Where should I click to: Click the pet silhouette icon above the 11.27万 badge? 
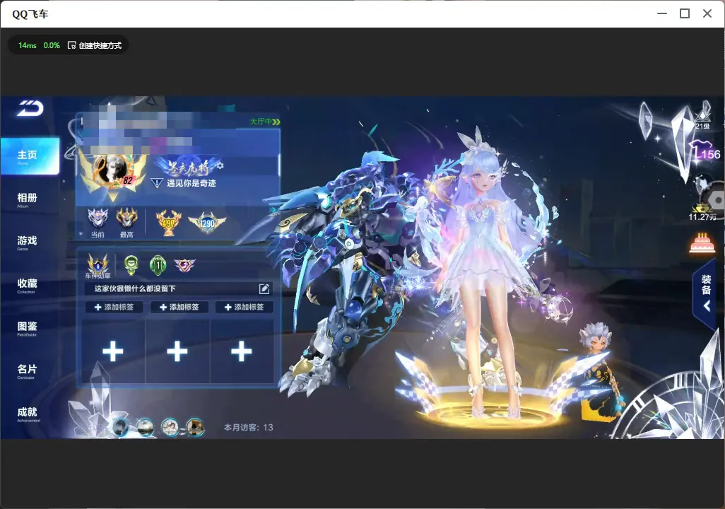tap(702, 185)
